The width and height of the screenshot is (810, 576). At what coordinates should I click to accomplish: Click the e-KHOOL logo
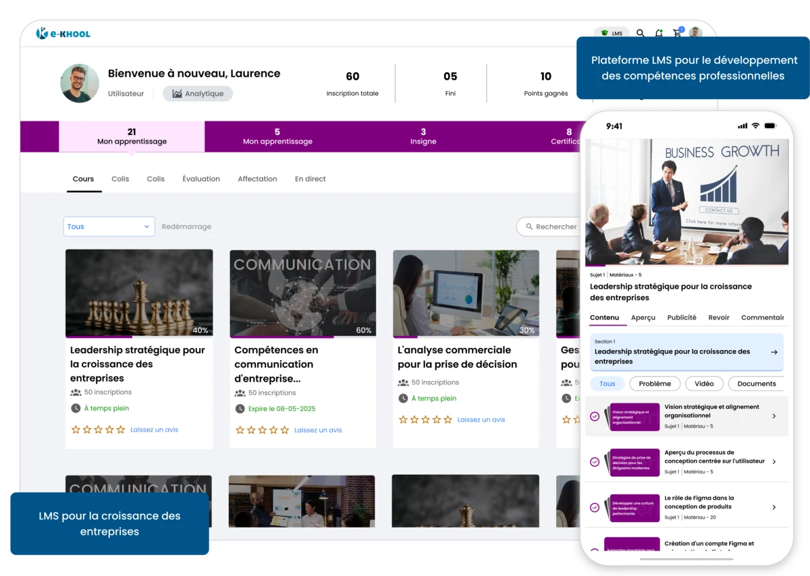(63, 32)
